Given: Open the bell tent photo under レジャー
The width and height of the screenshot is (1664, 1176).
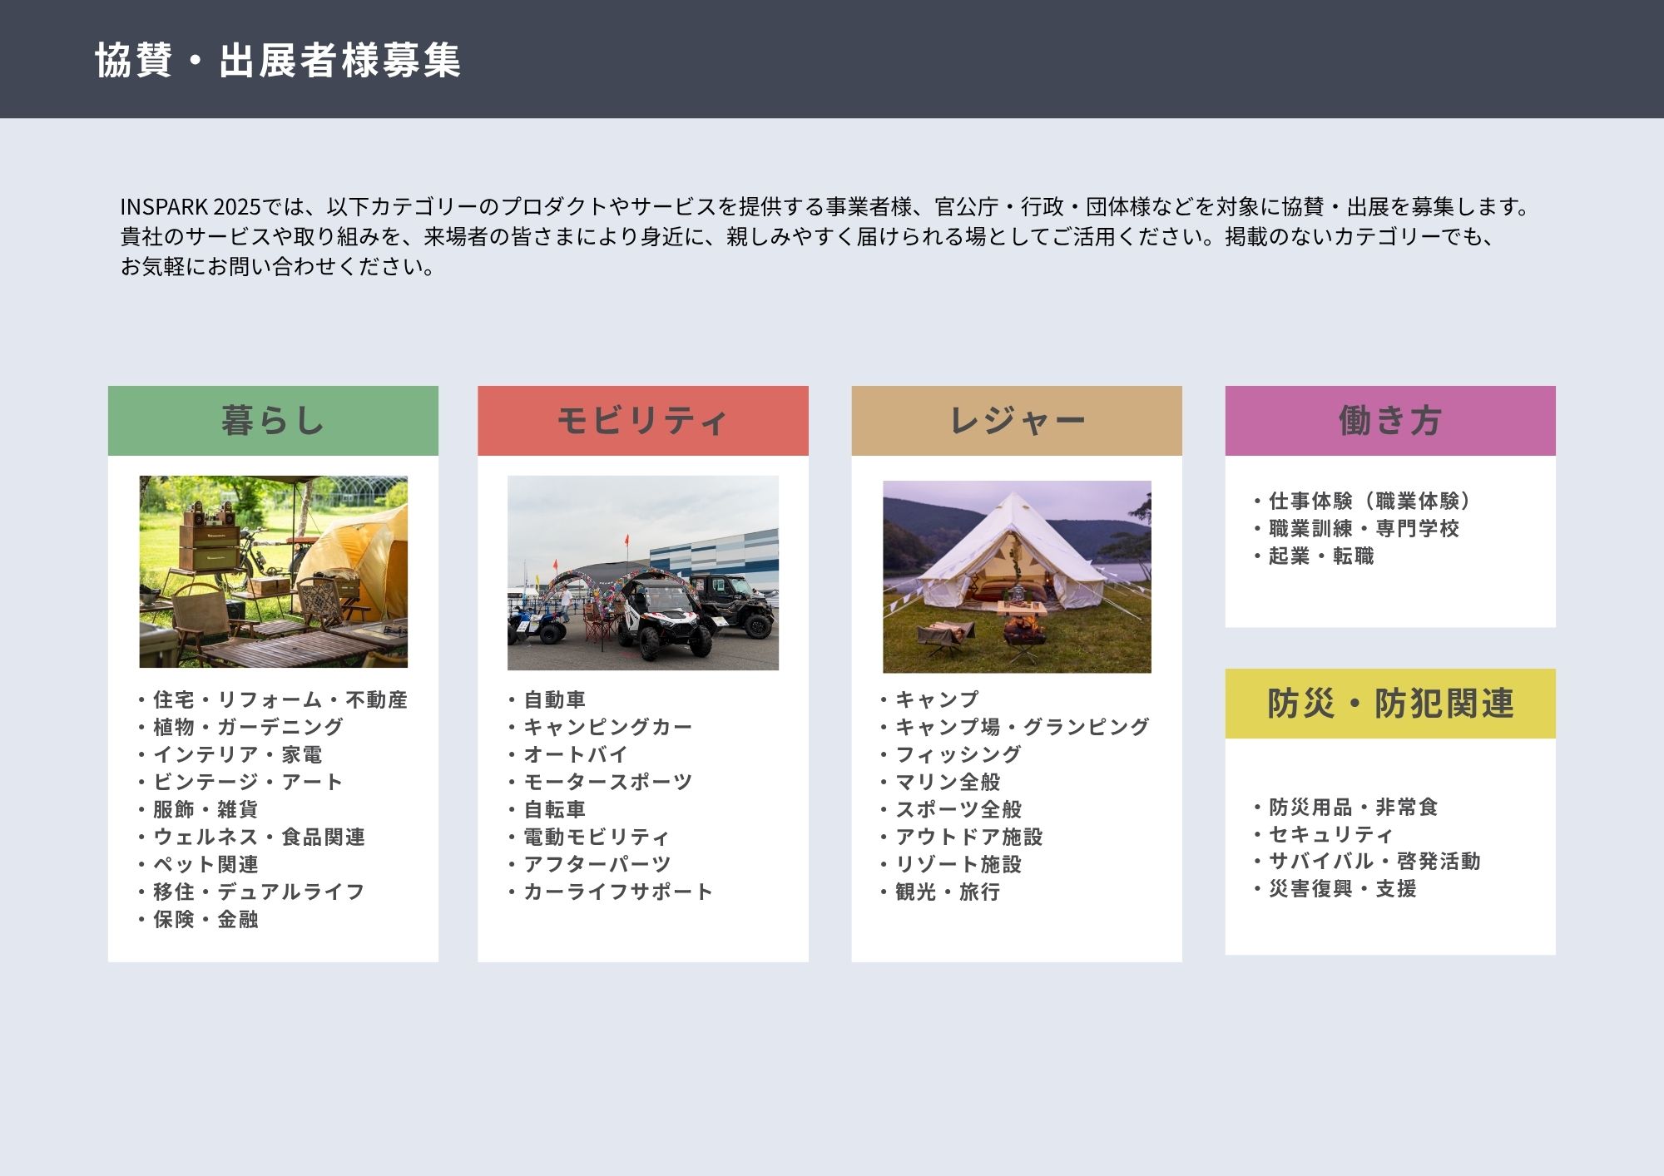Looking at the screenshot, I should [x=1017, y=576].
